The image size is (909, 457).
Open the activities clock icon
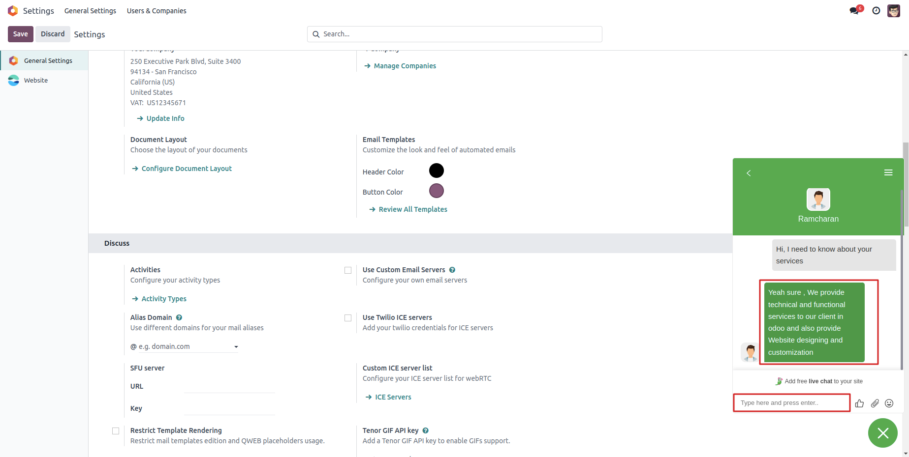click(876, 11)
